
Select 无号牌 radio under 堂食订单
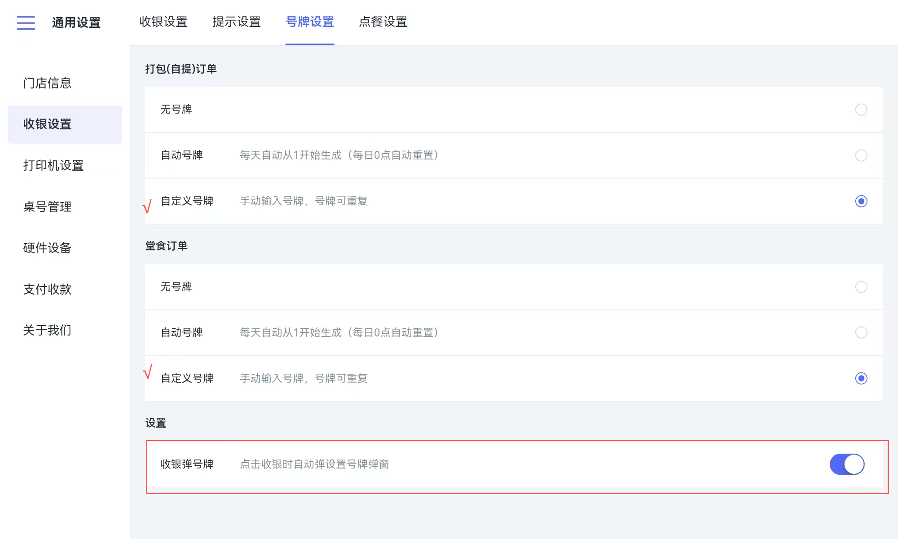tap(861, 287)
